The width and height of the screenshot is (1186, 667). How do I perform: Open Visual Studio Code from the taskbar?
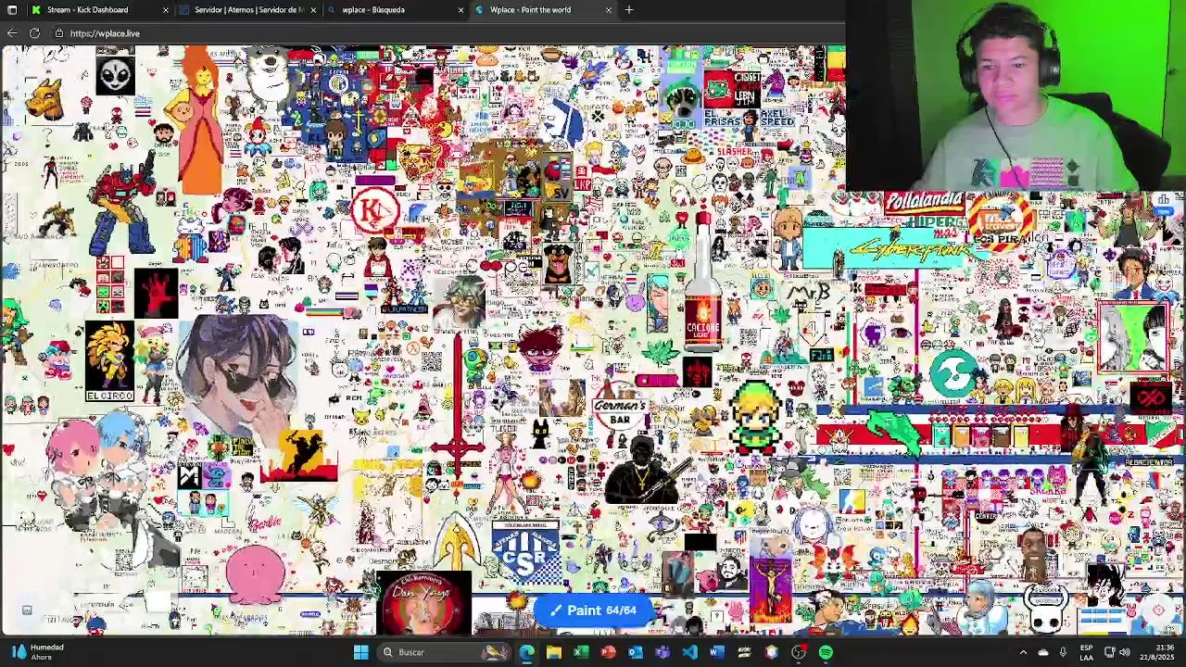[689, 652]
